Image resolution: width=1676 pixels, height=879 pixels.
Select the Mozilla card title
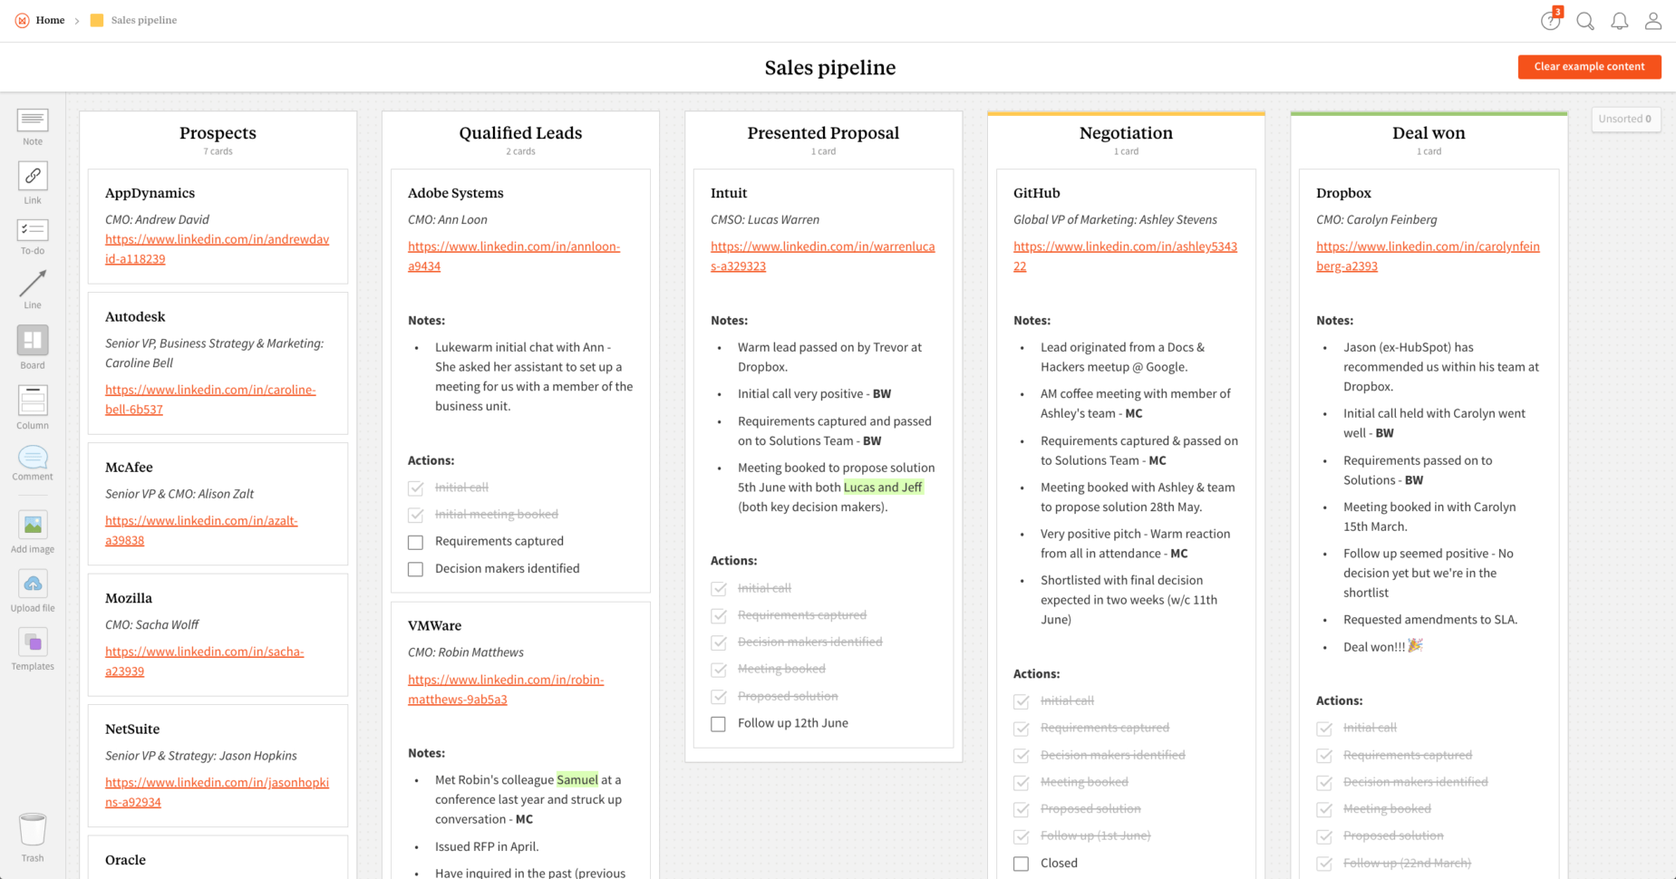click(129, 598)
